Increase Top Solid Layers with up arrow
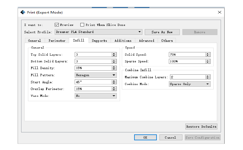Image resolution: width=243 pixels, height=150 pixels. [x=114, y=54]
